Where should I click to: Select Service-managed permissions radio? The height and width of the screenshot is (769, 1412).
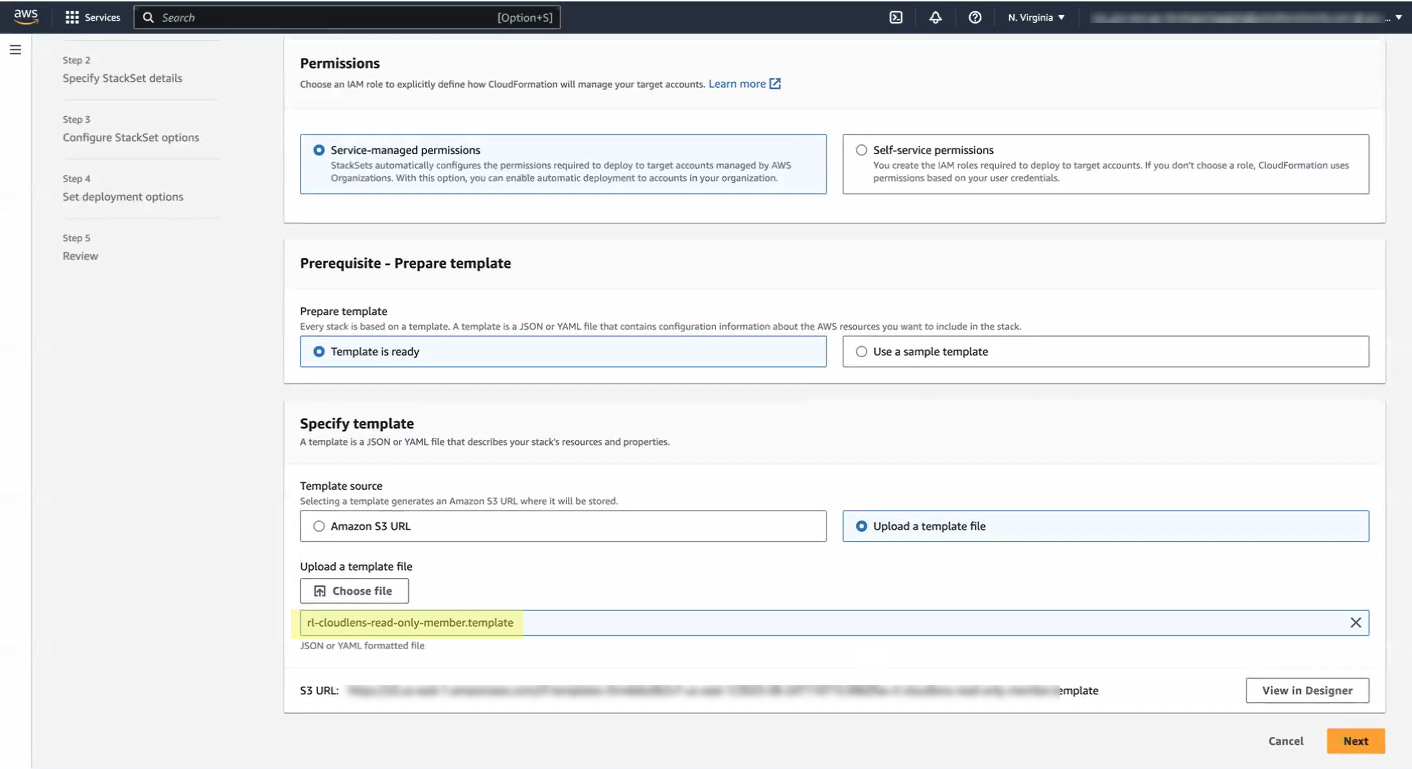click(x=318, y=150)
